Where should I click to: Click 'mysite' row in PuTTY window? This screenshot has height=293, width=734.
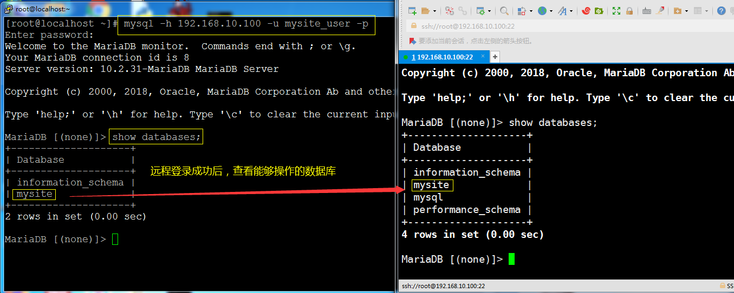click(35, 194)
